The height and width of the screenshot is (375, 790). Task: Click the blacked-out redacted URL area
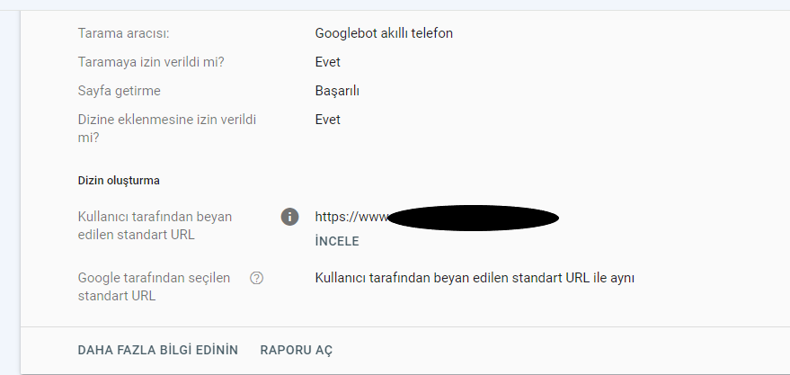(x=474, y=218)
